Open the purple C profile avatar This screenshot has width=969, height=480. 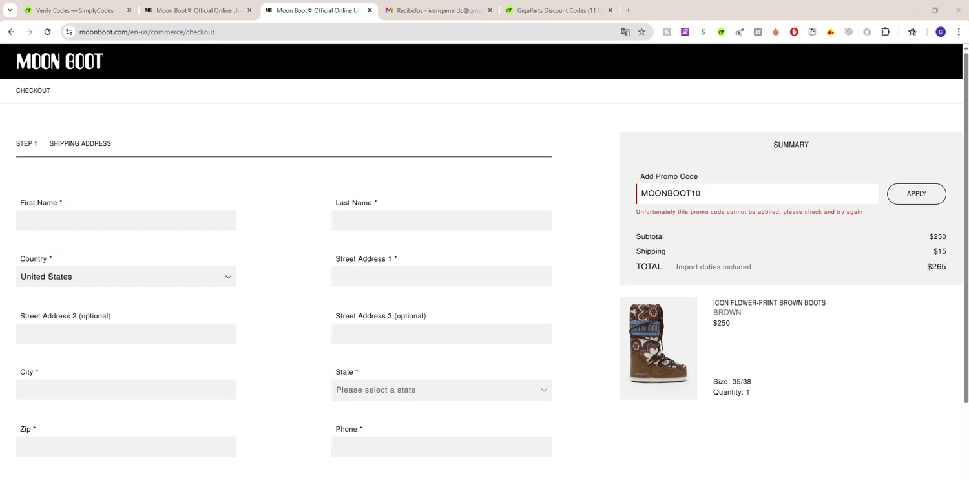pyautogui.click(x=941, y=32)
